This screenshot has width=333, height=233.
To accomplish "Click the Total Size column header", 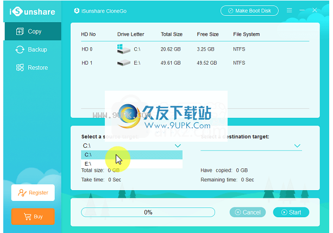I will (172, 34).
